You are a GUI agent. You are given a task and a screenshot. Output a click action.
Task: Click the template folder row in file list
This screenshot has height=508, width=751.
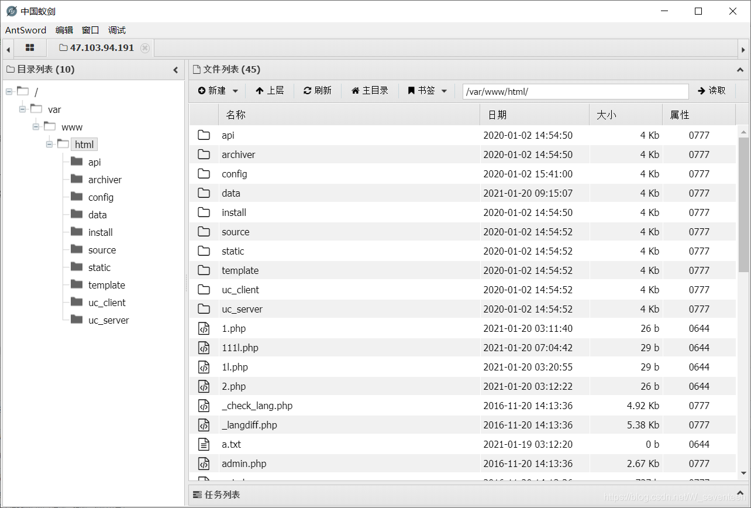click(x=463, y=270)
